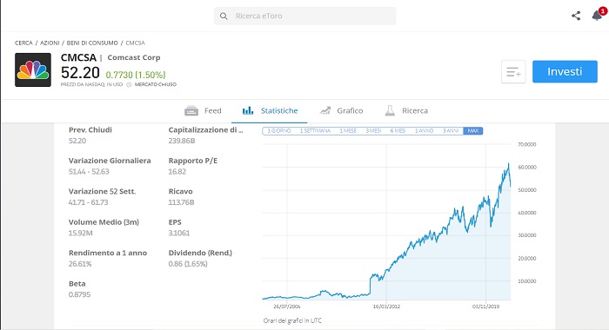
Task: Click Rapporto P/E value 16.82
Action: 177,171
